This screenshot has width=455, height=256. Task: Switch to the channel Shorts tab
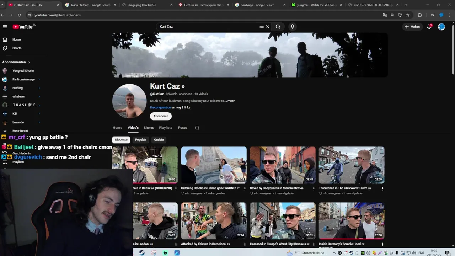[149, 128]
